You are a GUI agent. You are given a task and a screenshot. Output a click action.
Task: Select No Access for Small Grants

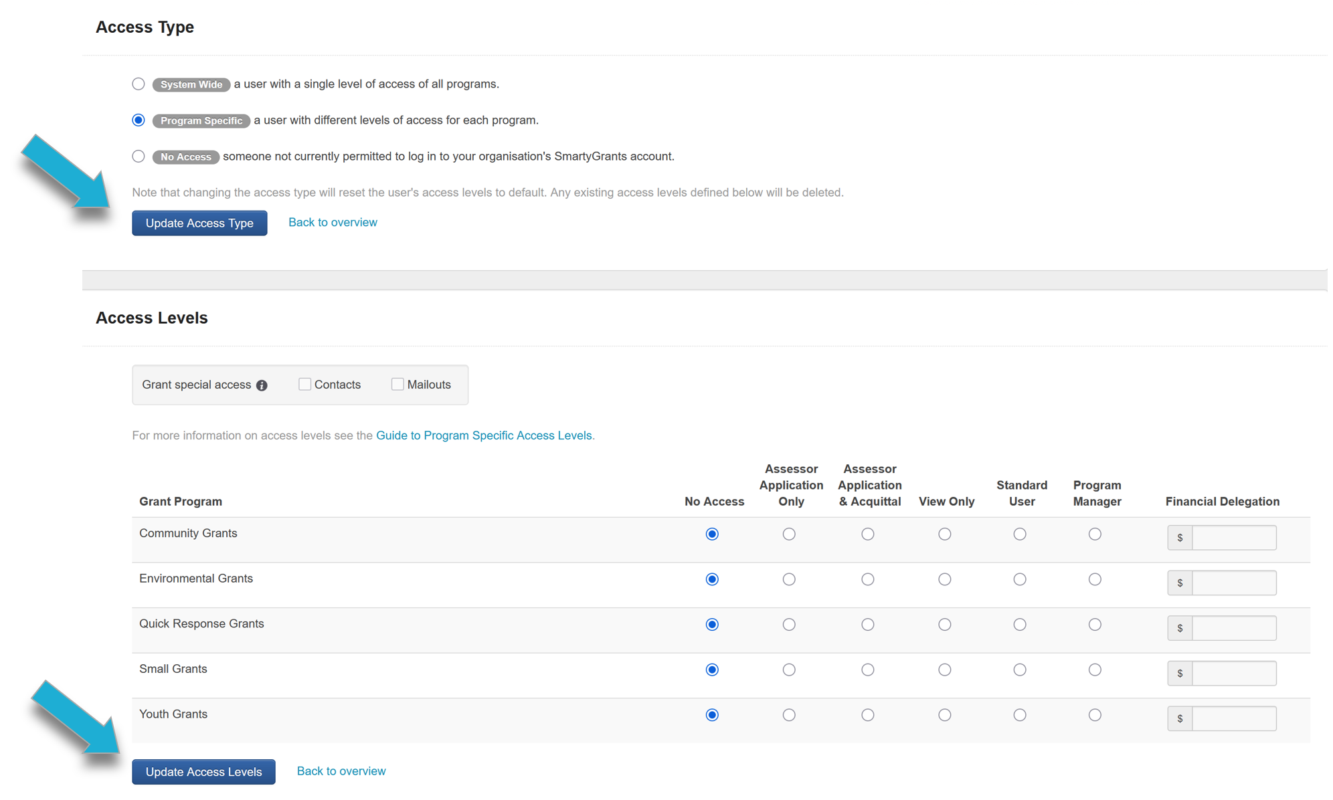(712, 670)
